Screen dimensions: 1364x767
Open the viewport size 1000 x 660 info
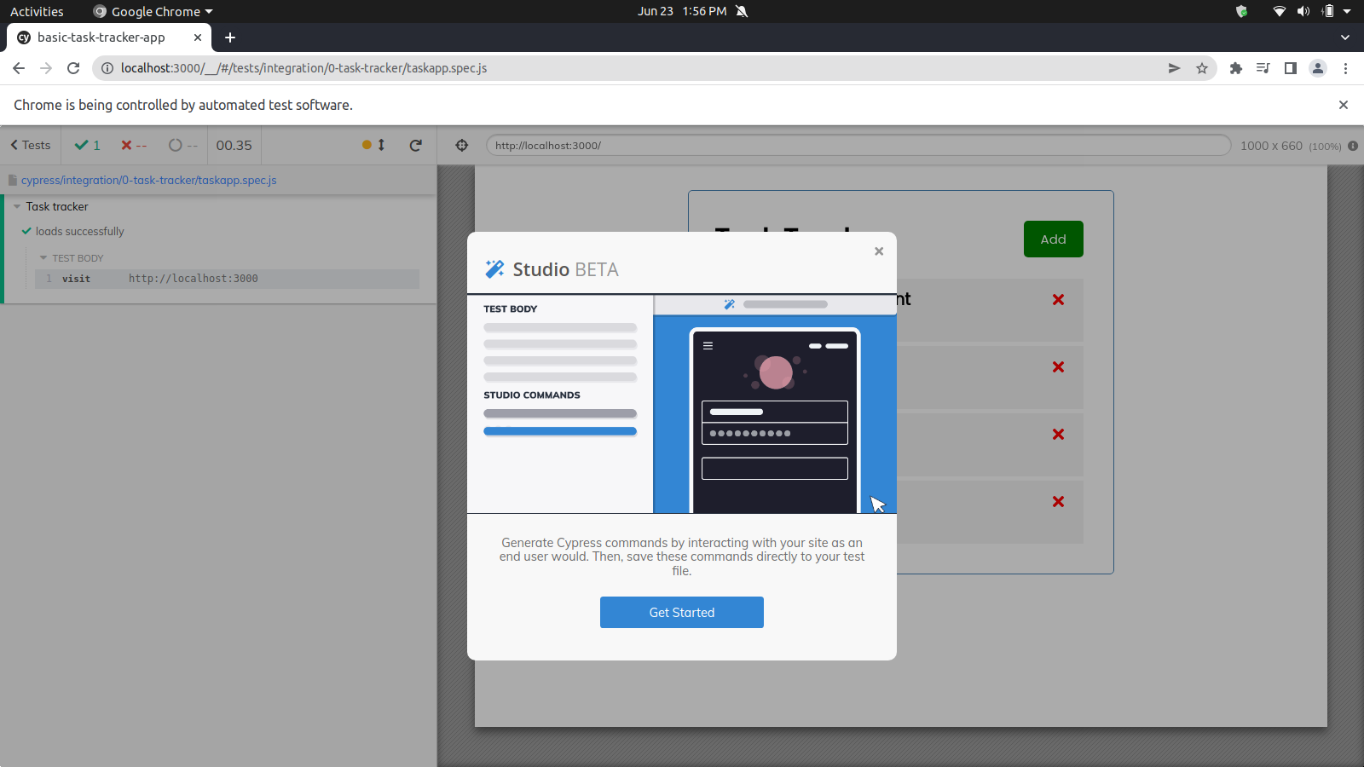[1291, 146]
